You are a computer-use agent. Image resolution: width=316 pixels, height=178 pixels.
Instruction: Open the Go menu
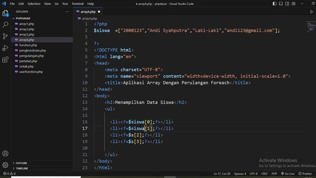pos(57,3)
